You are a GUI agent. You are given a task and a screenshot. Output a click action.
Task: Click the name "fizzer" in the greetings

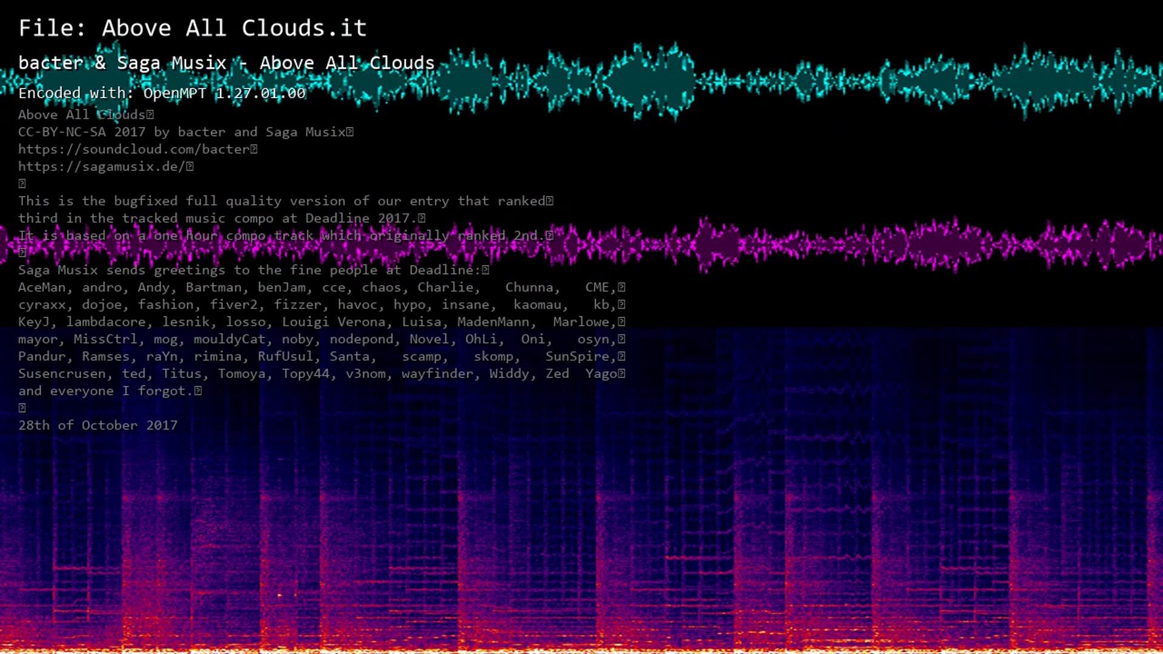(297, 305)
